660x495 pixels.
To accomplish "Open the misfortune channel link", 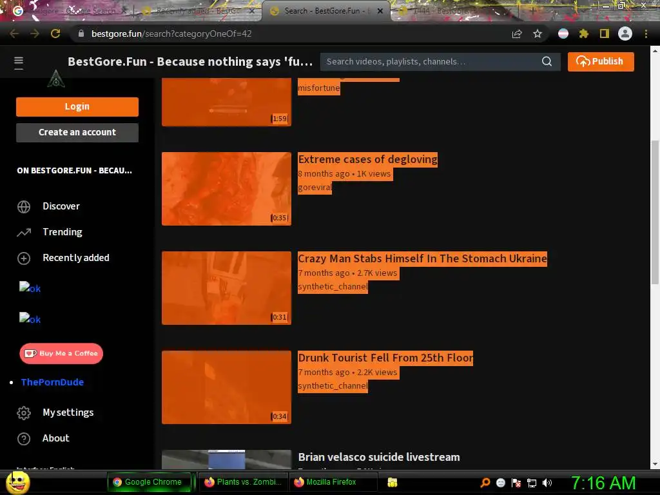I will coord(318,88).
